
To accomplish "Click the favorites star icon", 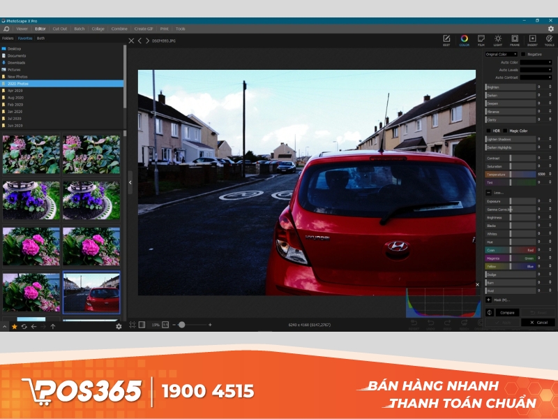I will coord(15,326).
